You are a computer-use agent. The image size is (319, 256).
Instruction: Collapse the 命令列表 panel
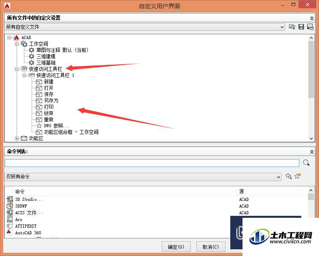click(312, 152)
